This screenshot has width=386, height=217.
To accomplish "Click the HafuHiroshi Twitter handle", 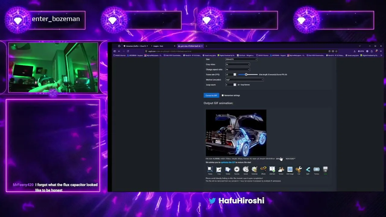I will coord(241,201).
